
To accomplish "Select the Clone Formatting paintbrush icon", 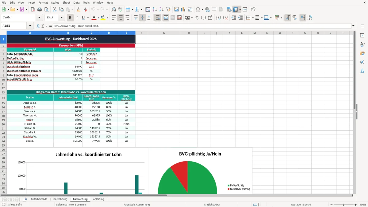I will (79, 10).
